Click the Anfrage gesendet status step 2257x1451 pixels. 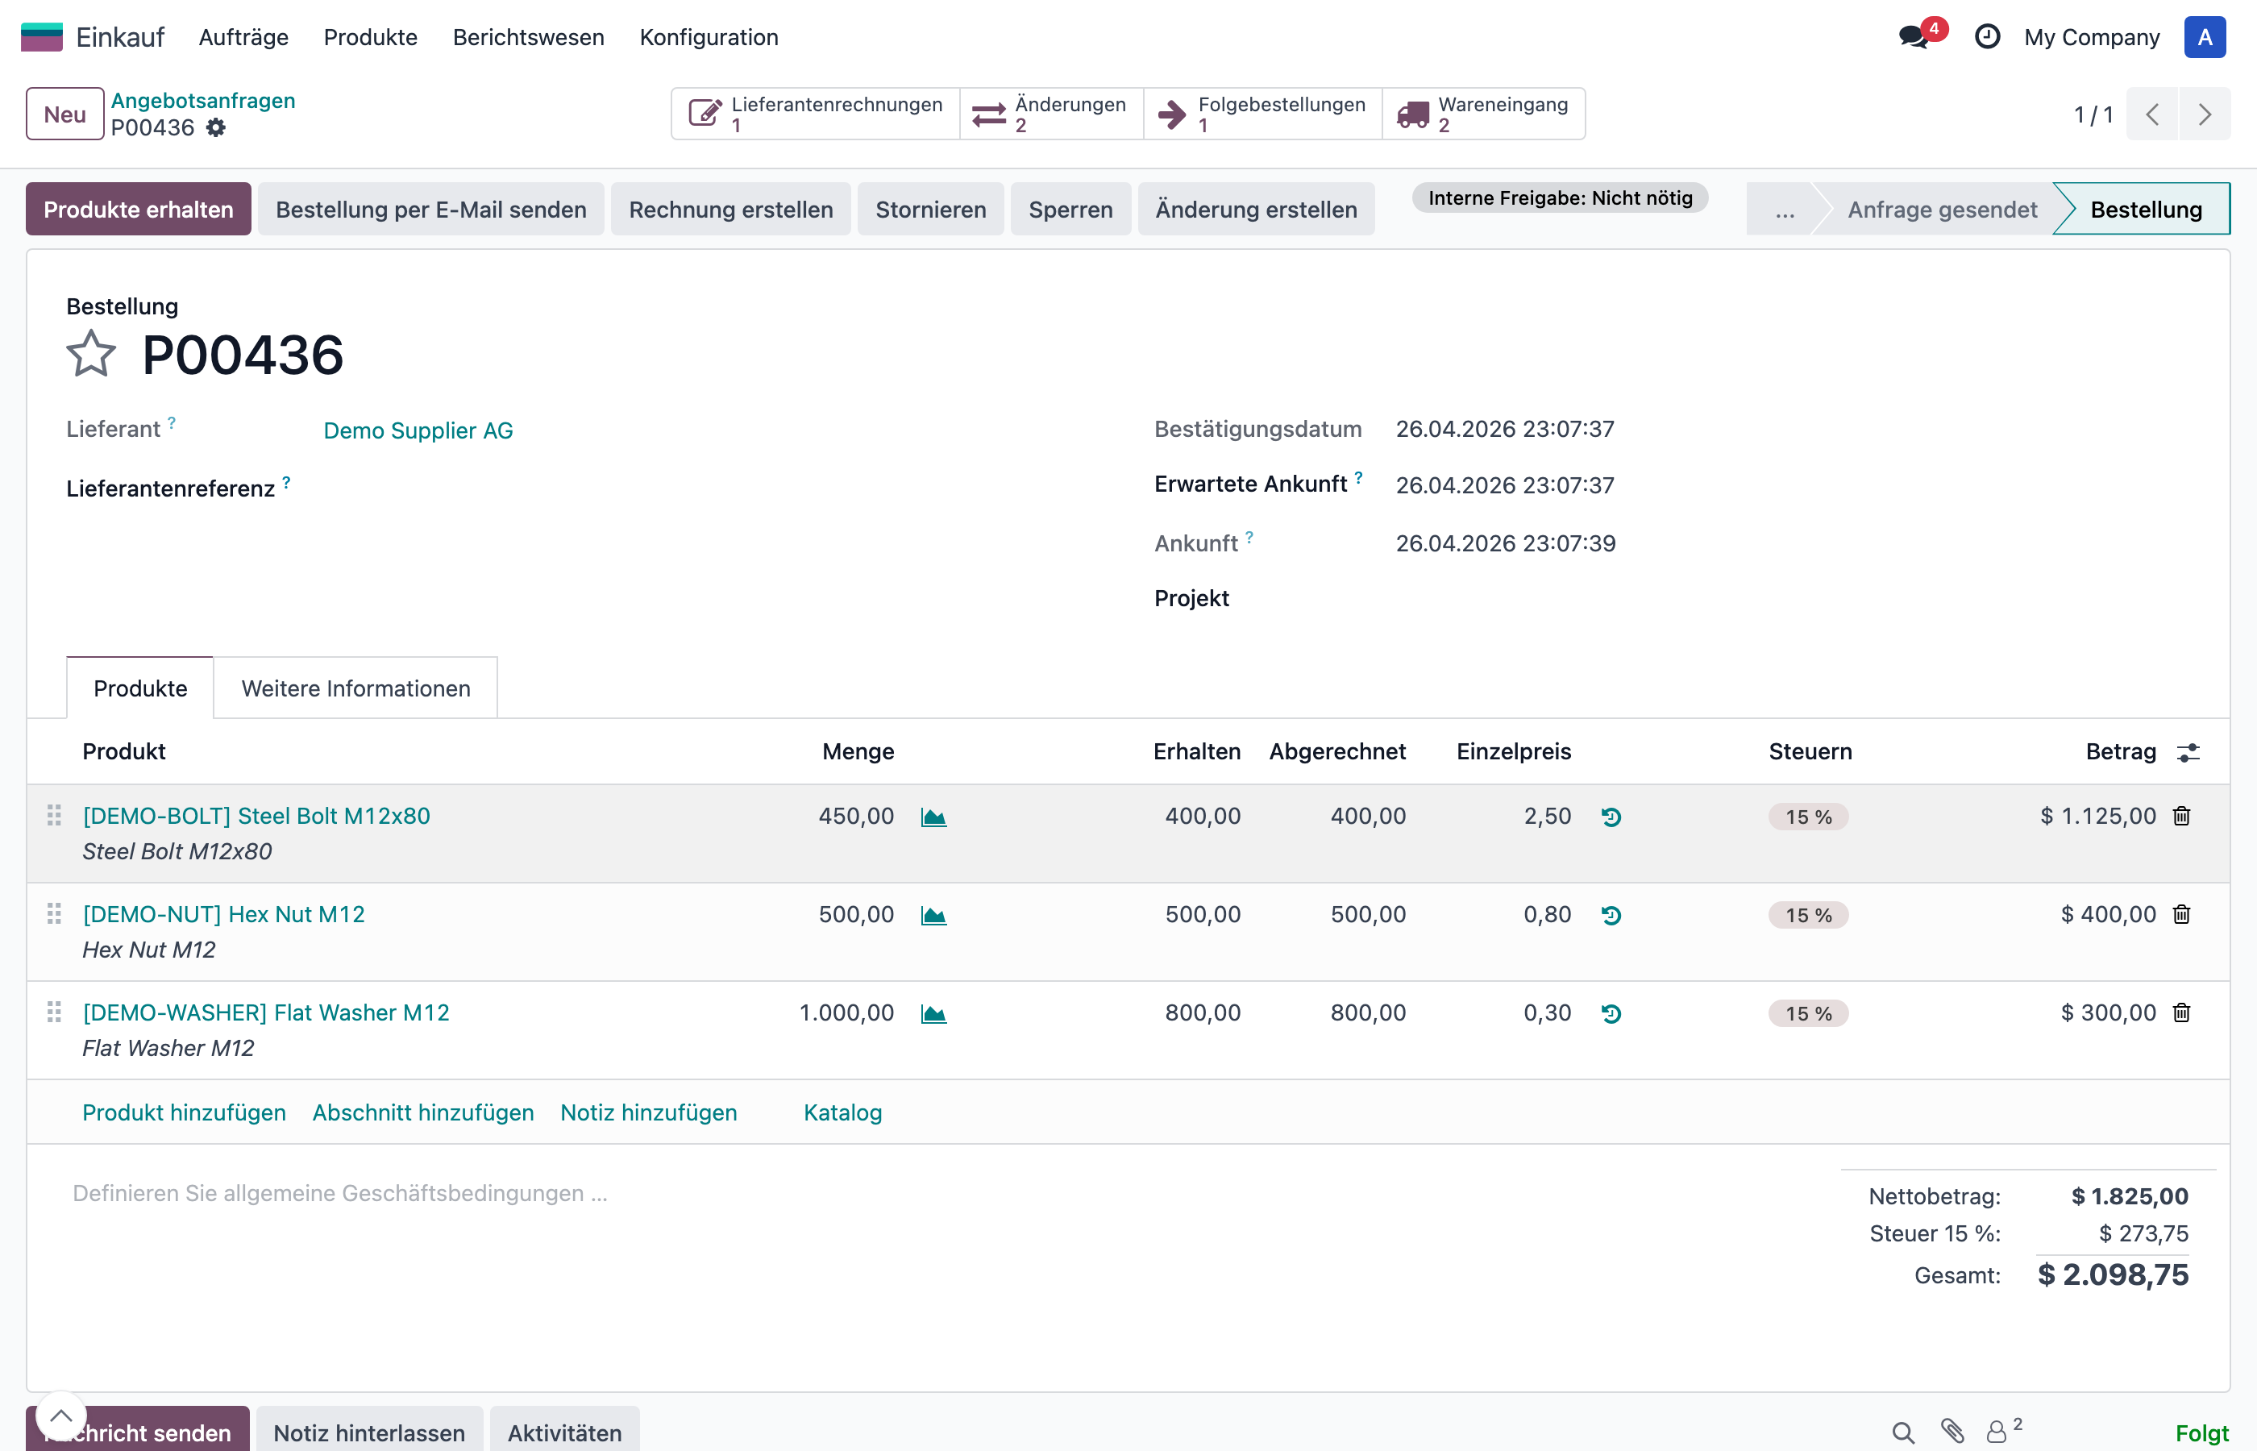(1942, 209)
